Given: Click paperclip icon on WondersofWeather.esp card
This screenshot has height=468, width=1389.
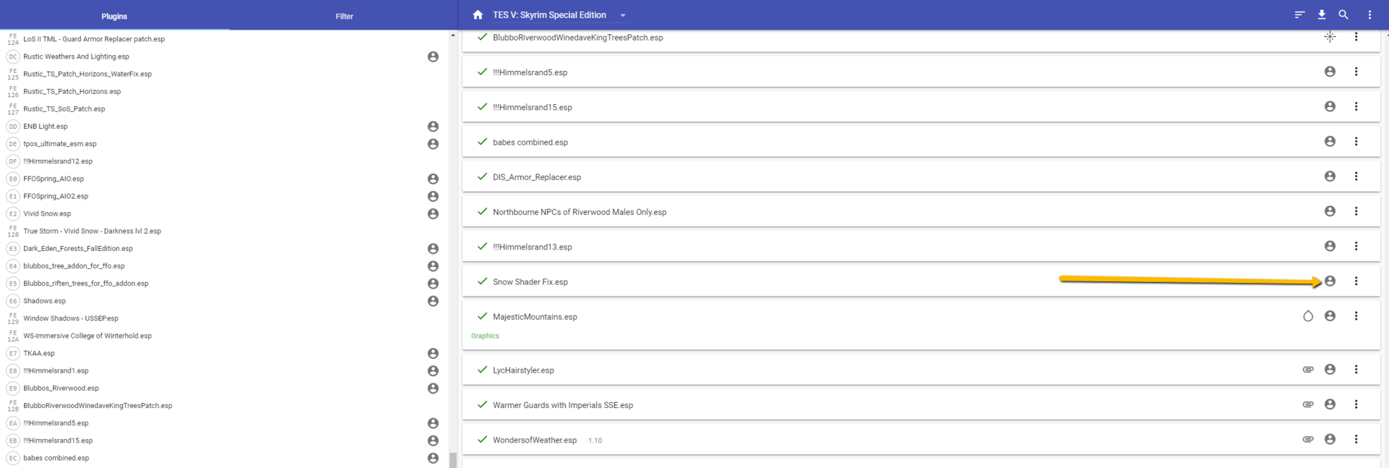Looking at the screenshot, I should (x=1308, y=439).
